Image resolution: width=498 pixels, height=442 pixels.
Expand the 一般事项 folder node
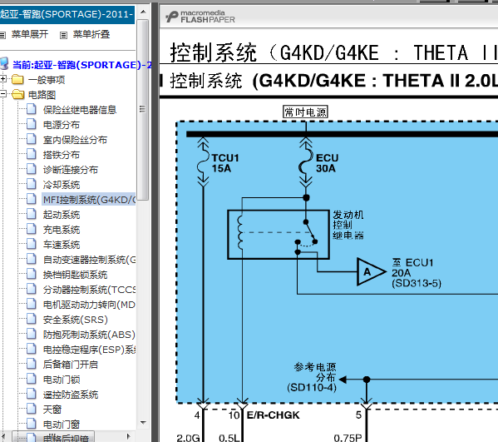click(x=2, y=78)
